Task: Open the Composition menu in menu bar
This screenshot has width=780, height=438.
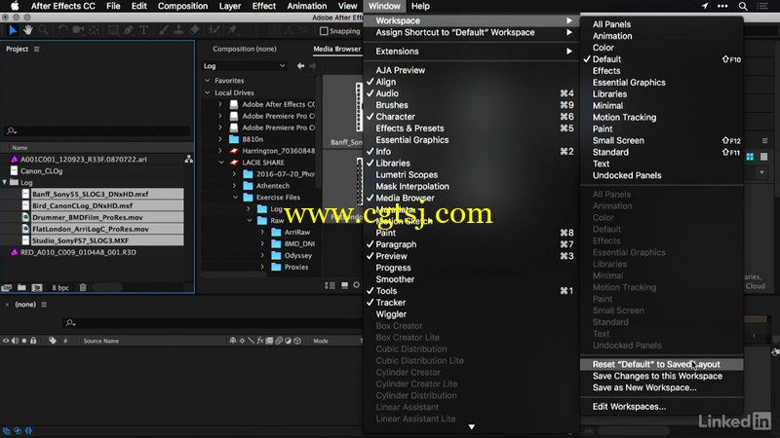Action: pos(182,6)
